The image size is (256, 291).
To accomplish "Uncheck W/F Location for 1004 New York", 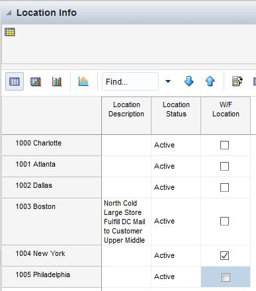I will (224, 255).
